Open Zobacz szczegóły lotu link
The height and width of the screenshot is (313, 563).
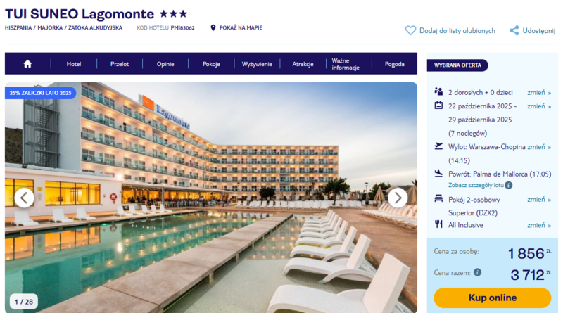pos(476,185)
